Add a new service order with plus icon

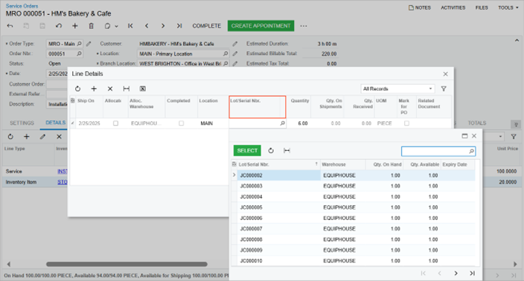coord(75,26)
